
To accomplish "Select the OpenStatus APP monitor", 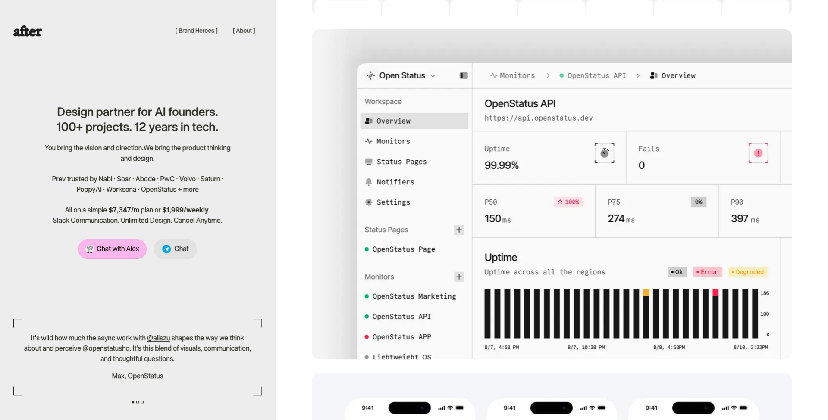I will [398, 337].
